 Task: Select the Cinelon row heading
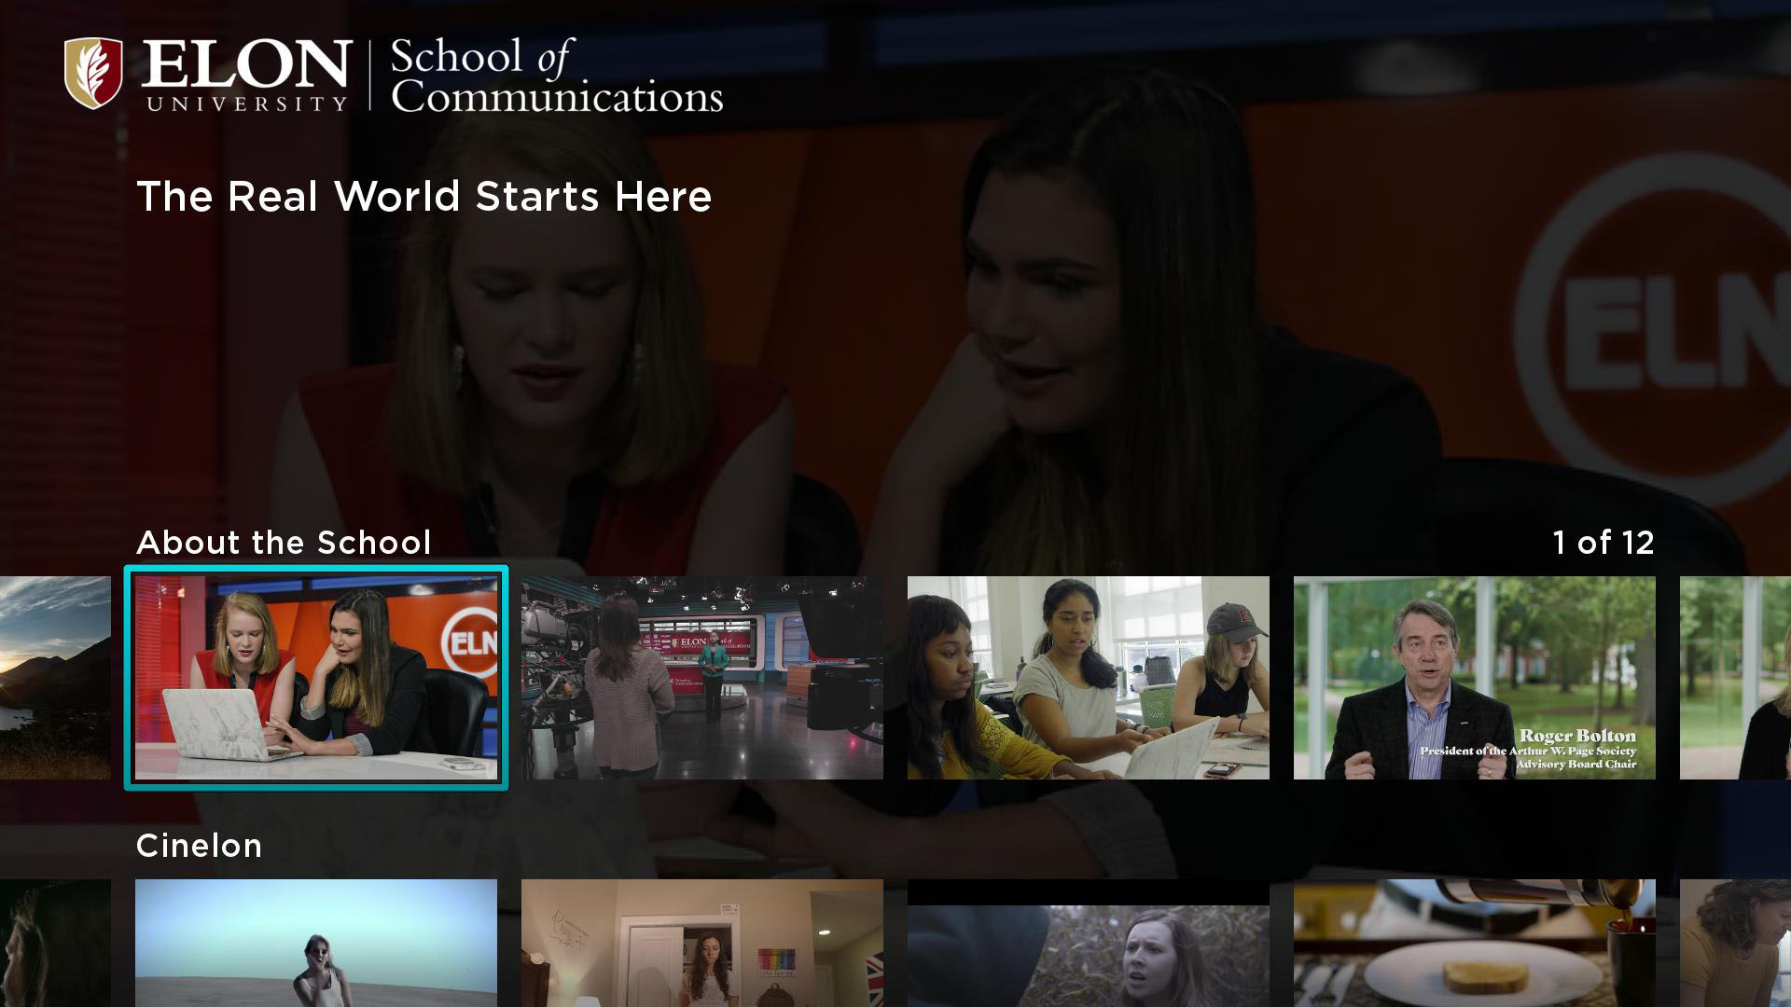199,846
